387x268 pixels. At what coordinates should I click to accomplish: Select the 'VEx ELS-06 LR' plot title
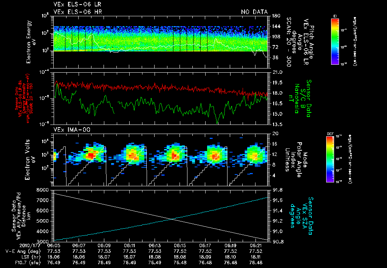(x=77, y=5)
